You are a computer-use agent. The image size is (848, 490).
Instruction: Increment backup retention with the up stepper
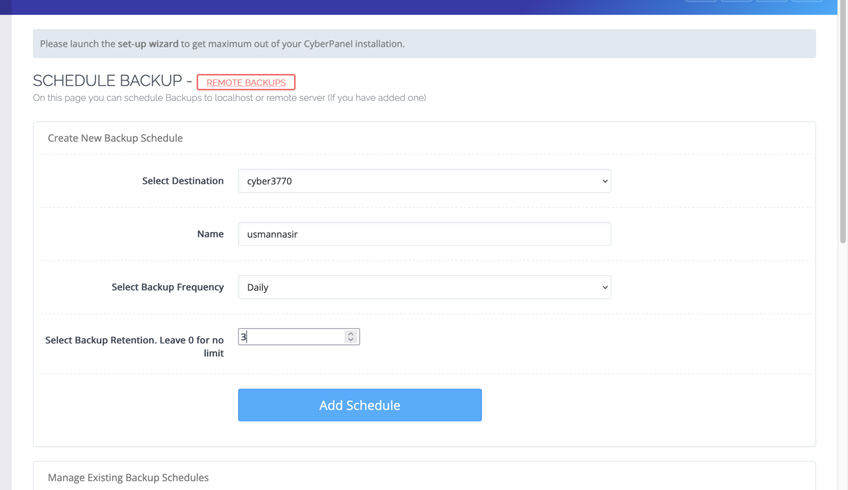click(351, 333)
